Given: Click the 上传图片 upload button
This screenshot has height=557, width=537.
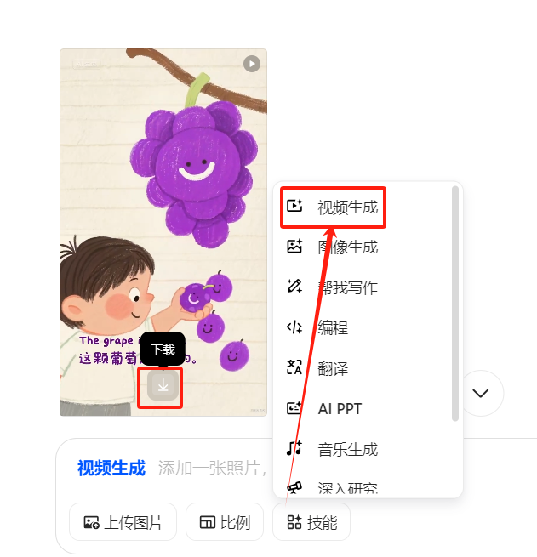Looking at the screenshot, I should pyautogui.click(x=123, y=522).
